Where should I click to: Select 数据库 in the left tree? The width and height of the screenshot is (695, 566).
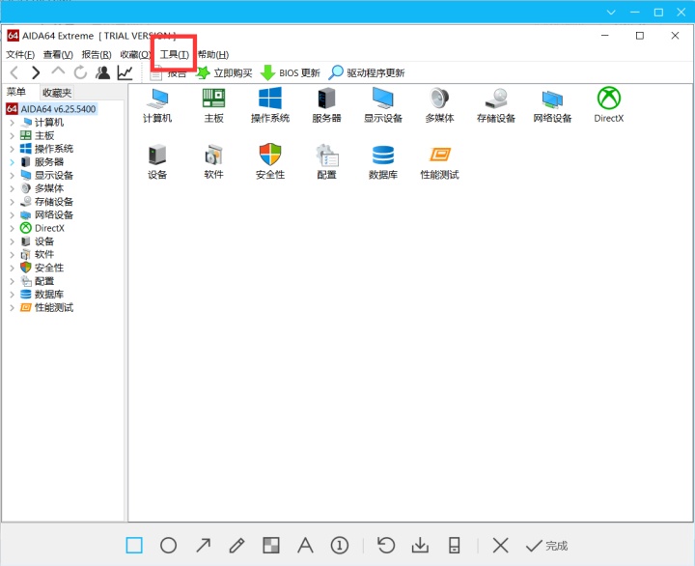coord(42,295)
